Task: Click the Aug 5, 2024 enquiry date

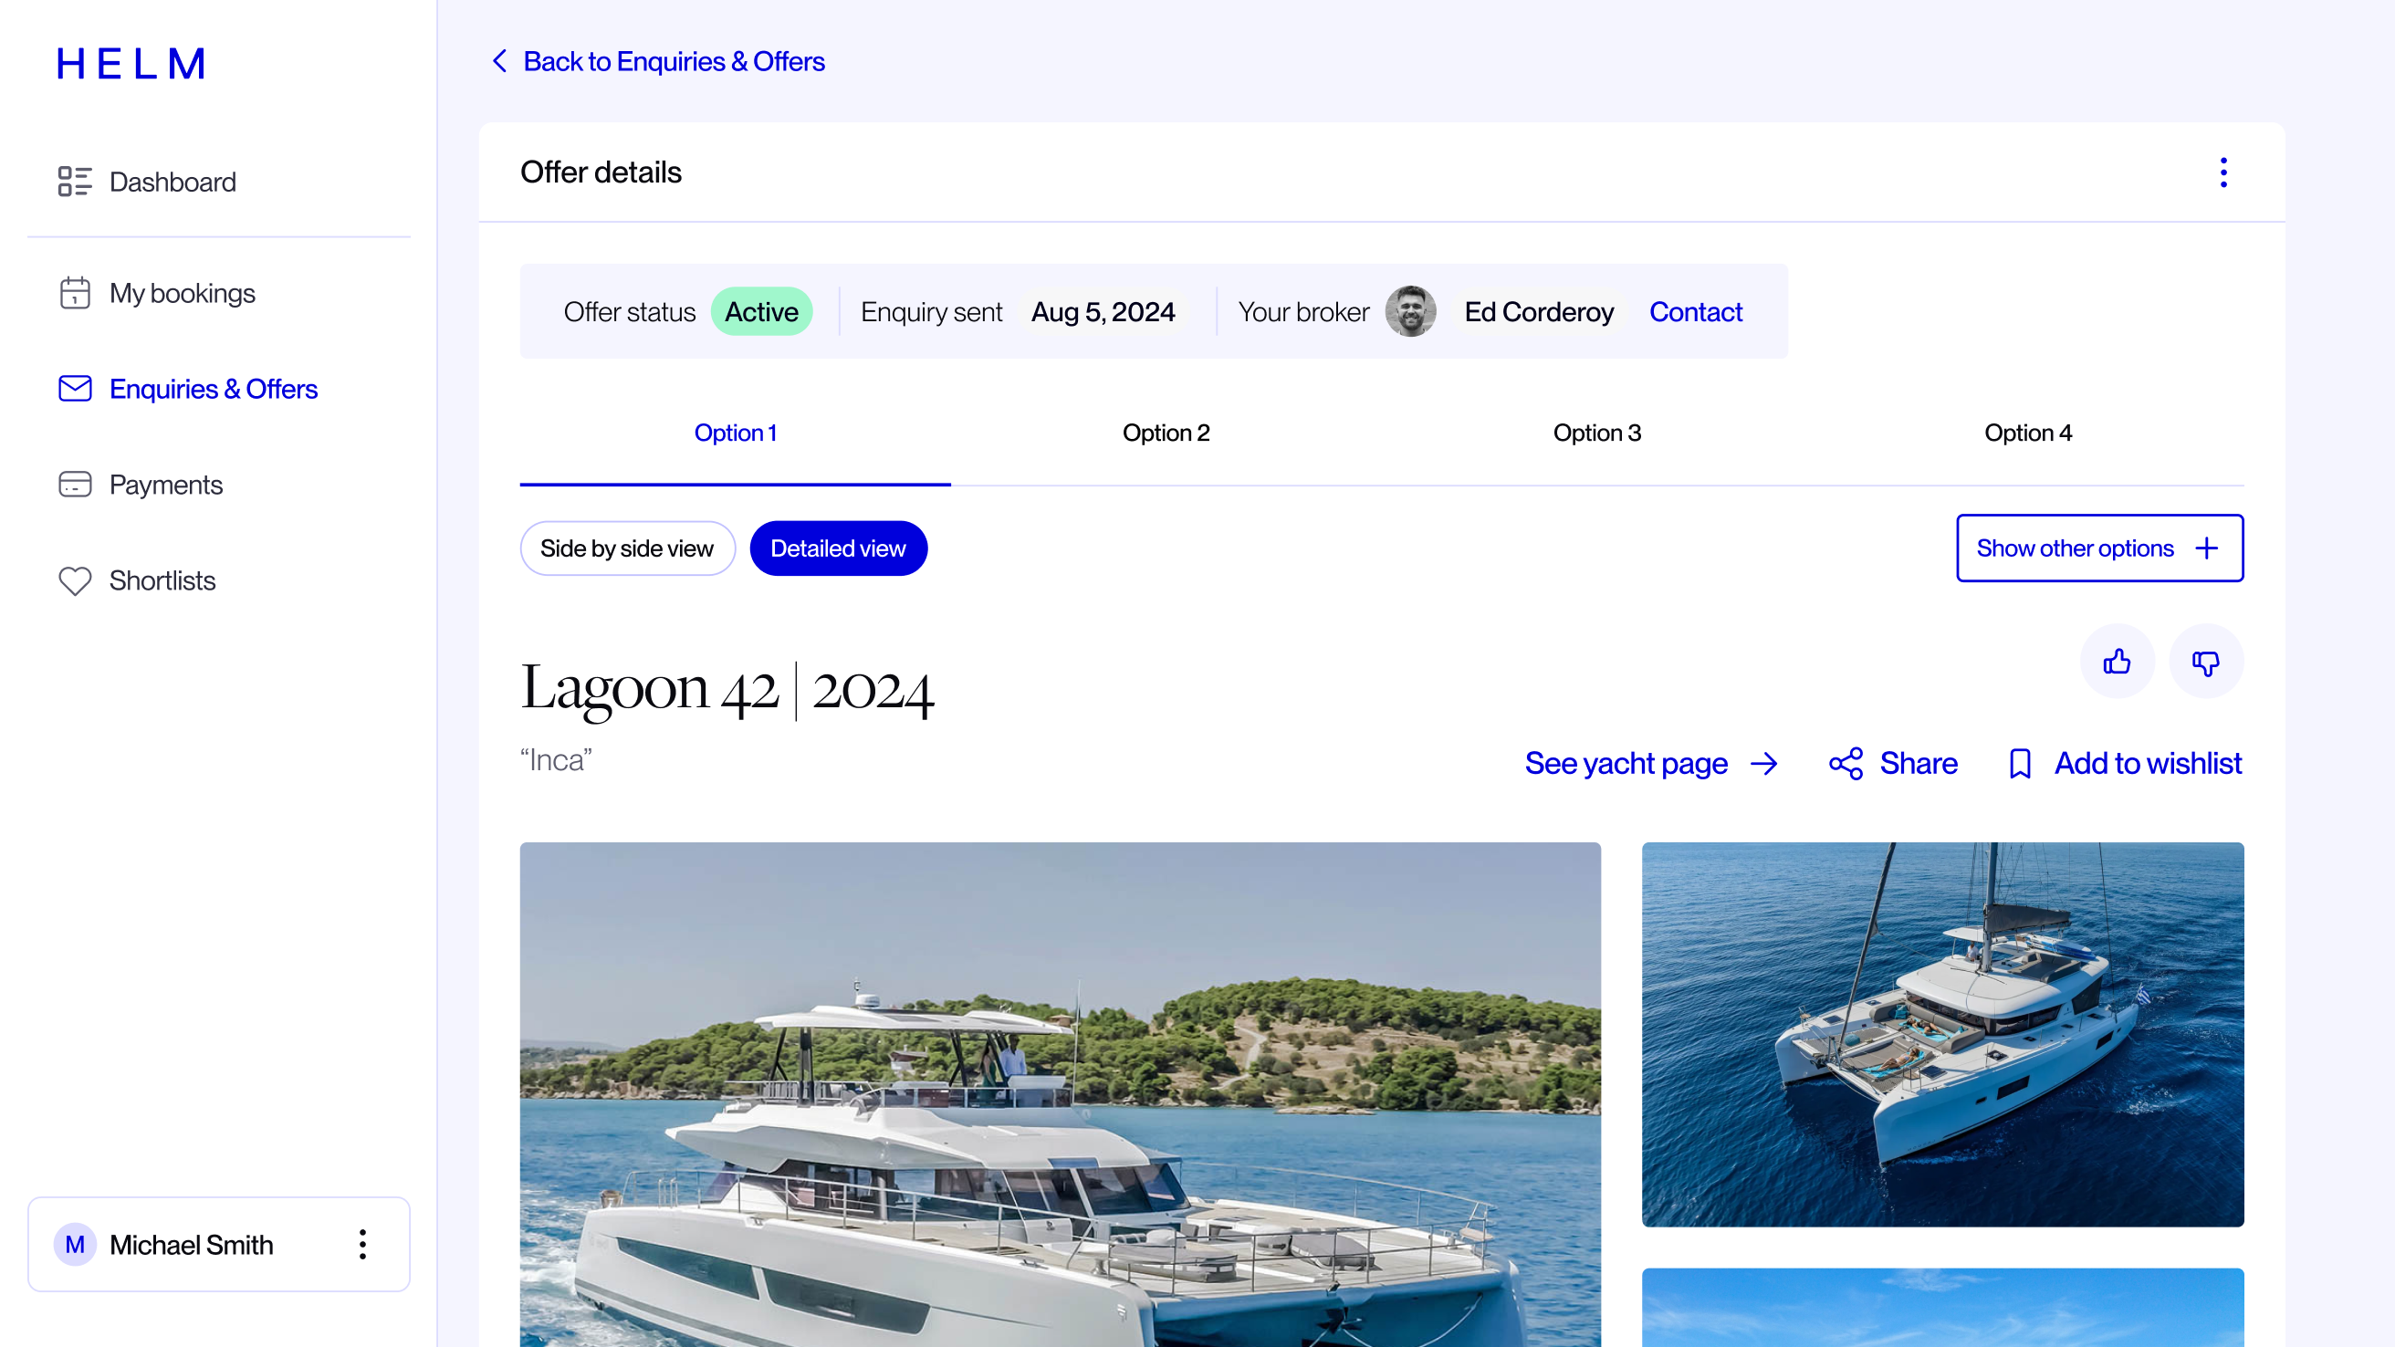Action: (x=1103, y=311)
